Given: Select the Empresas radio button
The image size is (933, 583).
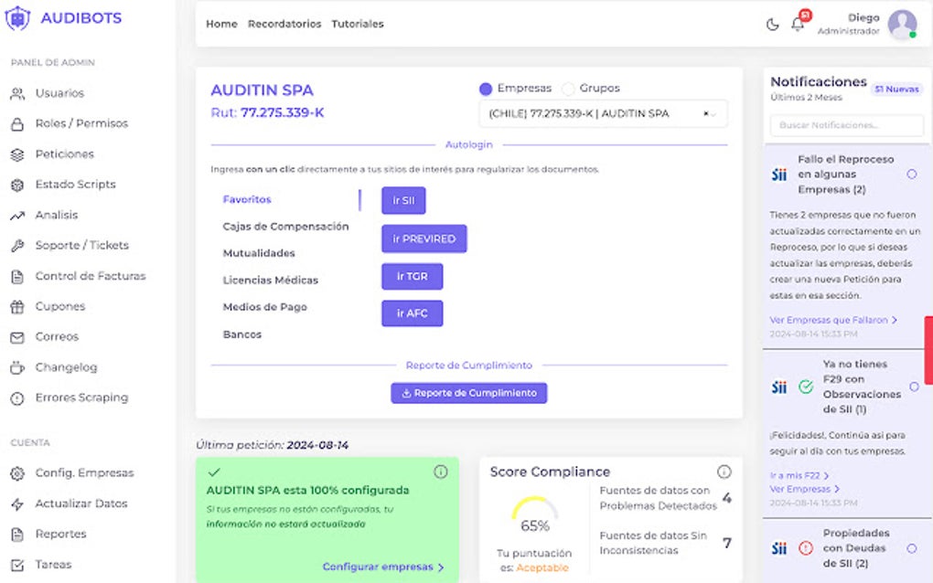Looking at the screenshot, I should pyautogui.click(x=483, y=89).
